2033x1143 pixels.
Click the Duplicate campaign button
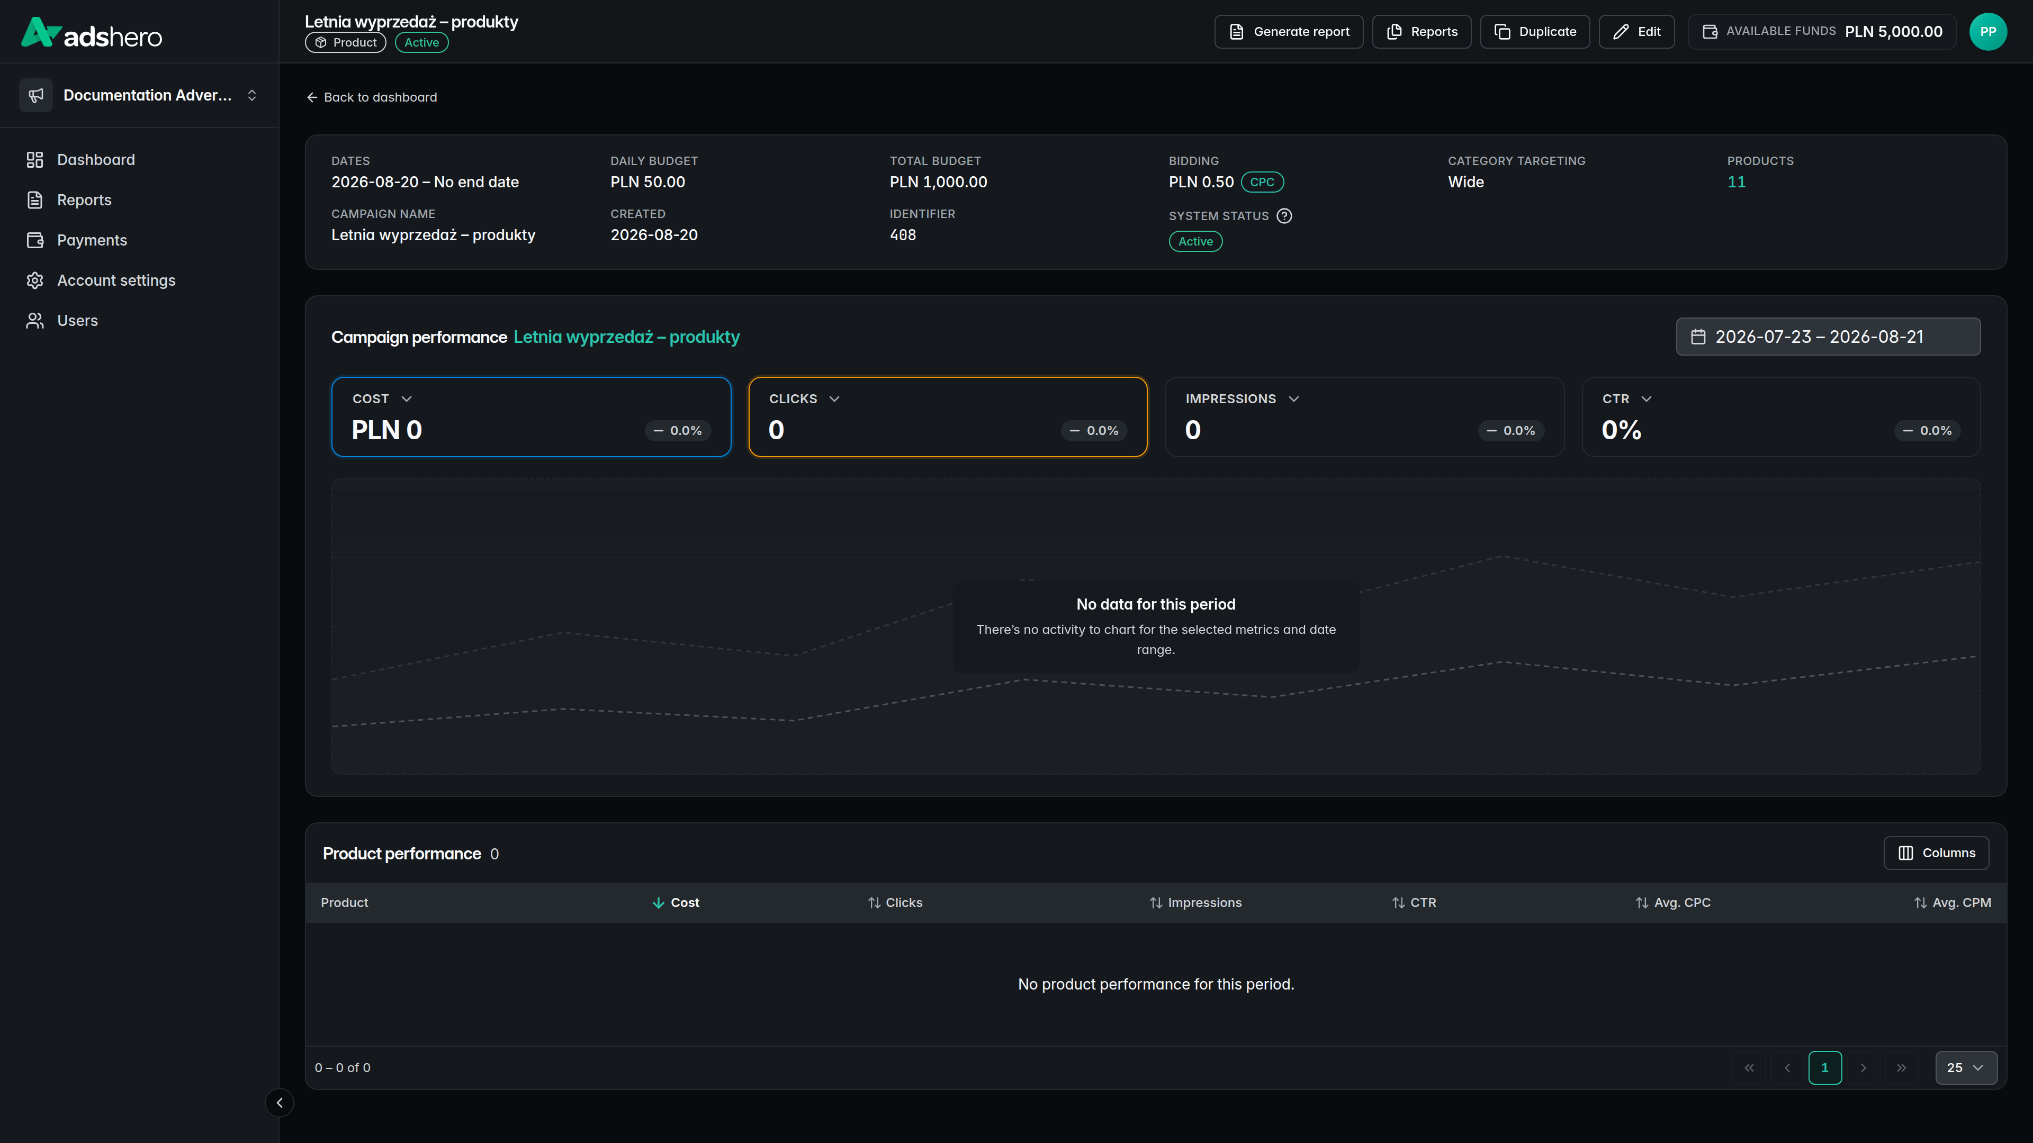tap(1535, 32)
